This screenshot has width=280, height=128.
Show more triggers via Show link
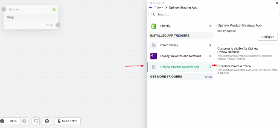208,77
